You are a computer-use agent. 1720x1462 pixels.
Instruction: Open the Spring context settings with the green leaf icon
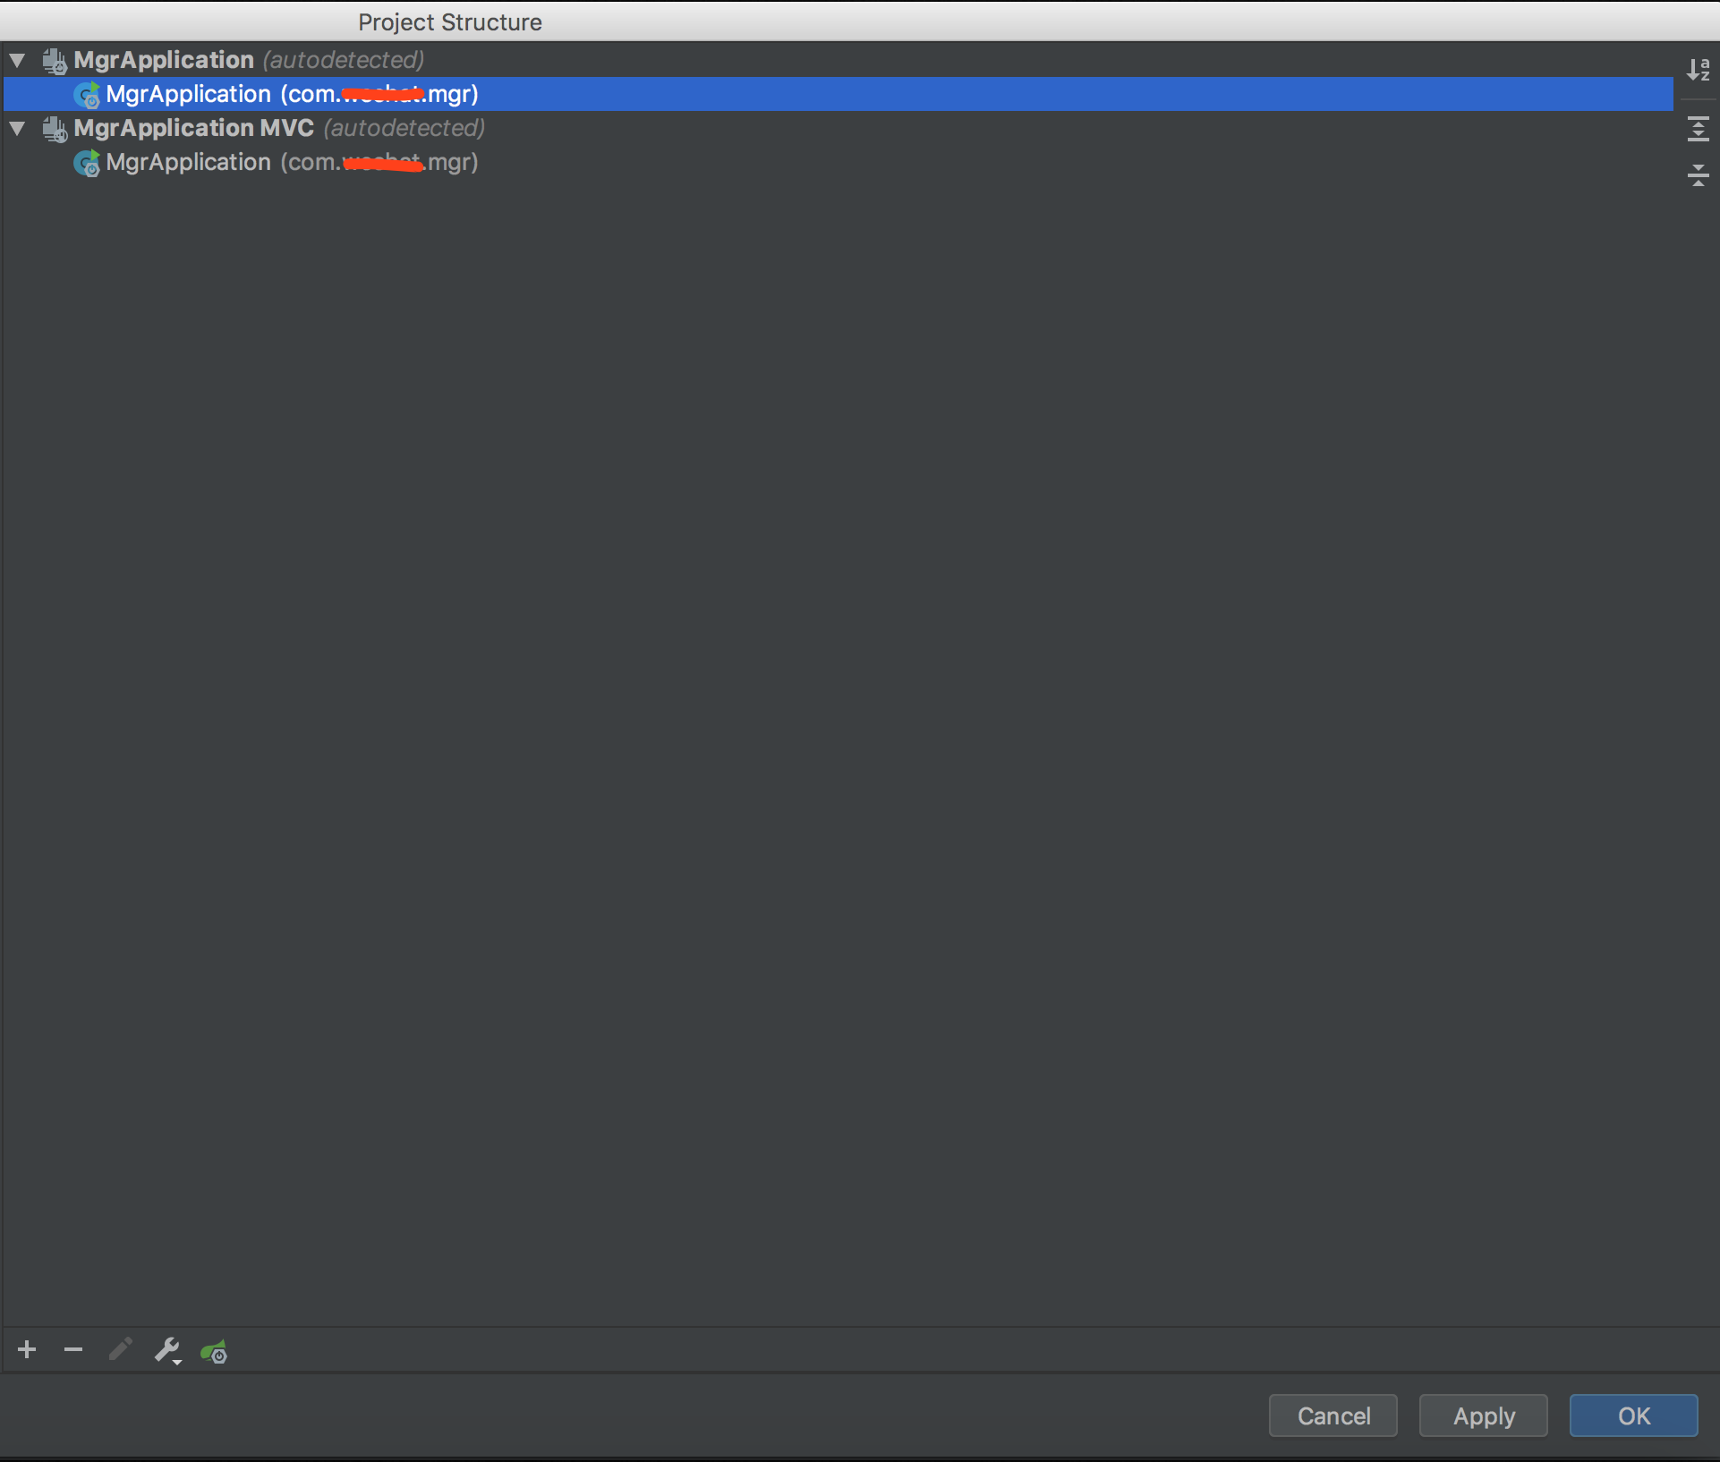(x=213, y=1352)
